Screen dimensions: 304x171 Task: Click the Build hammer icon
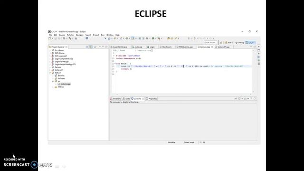pyautogui.click(x=70, y=38)
